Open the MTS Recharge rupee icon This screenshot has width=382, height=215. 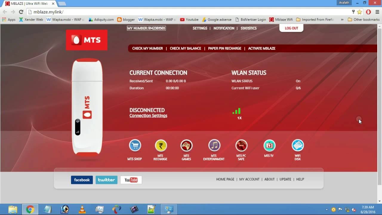click(x=161, y=145)
